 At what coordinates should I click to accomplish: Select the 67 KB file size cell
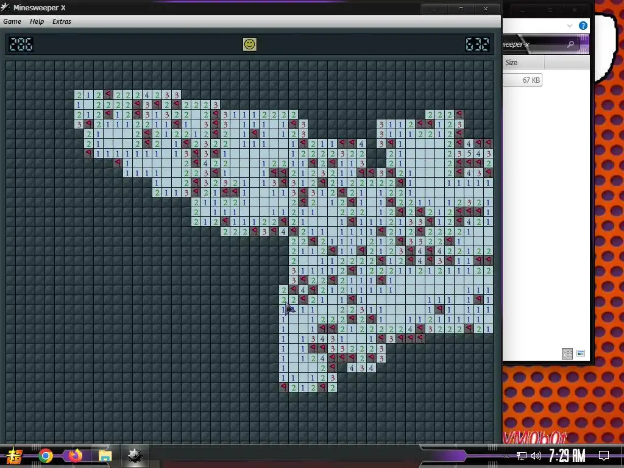pyautogui.click(x=522, y=80)
